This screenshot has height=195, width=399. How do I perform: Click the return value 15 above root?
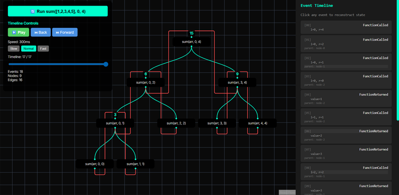pos(192,33)
